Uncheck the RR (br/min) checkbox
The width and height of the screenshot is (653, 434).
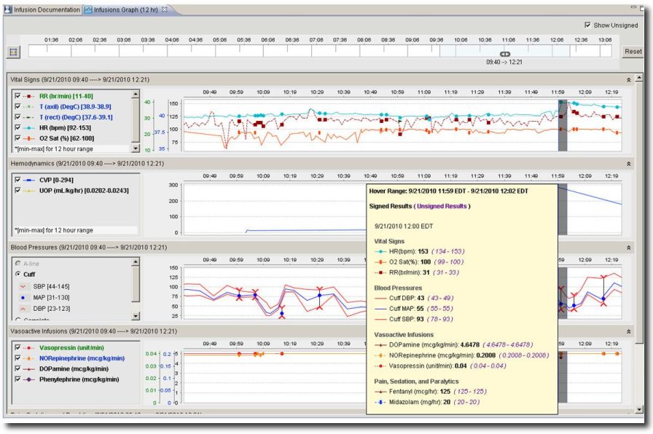(17, 95)
